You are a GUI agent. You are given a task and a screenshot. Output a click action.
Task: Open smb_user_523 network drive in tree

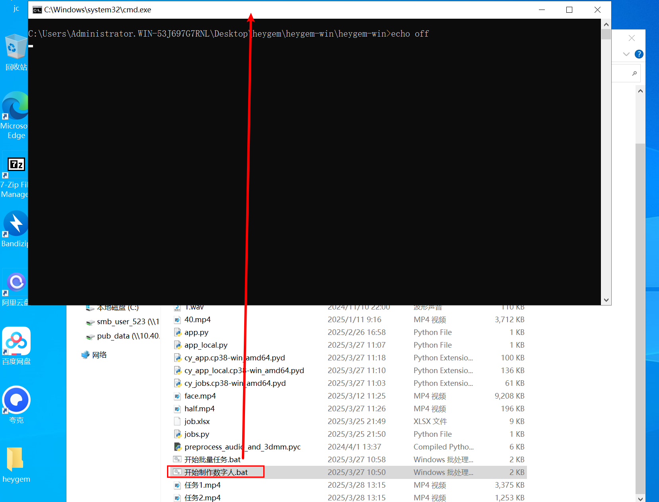coord(122,322)
